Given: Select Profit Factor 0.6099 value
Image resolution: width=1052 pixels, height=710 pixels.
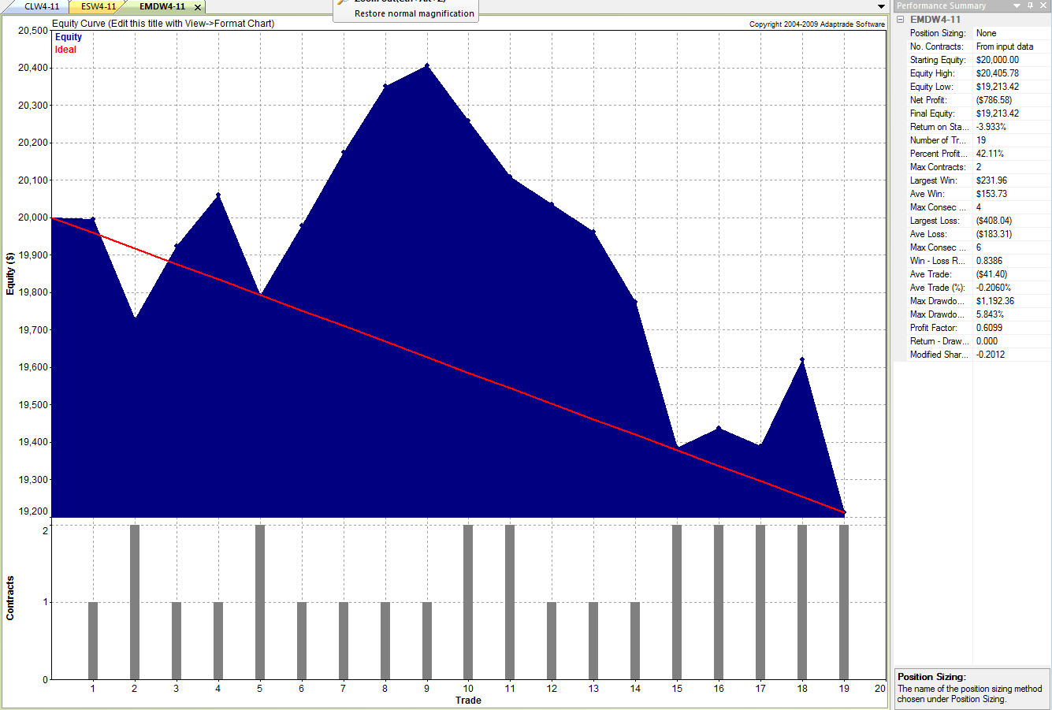Looking at the screenshot, I should pyautogui.click(x=989, y=328).
